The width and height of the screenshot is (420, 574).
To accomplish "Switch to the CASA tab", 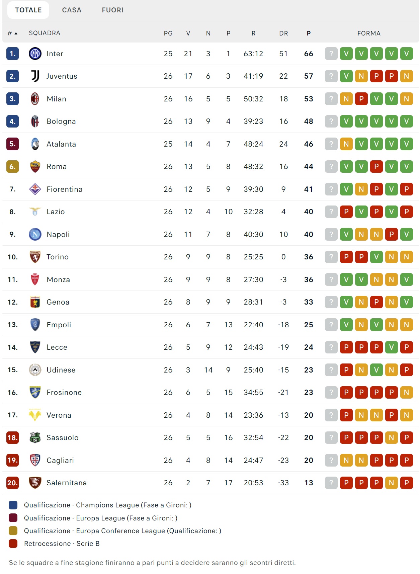I will [72, 10].
